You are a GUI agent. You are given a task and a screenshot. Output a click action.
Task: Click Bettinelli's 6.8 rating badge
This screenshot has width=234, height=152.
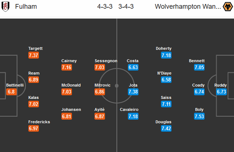click(12, 92)
